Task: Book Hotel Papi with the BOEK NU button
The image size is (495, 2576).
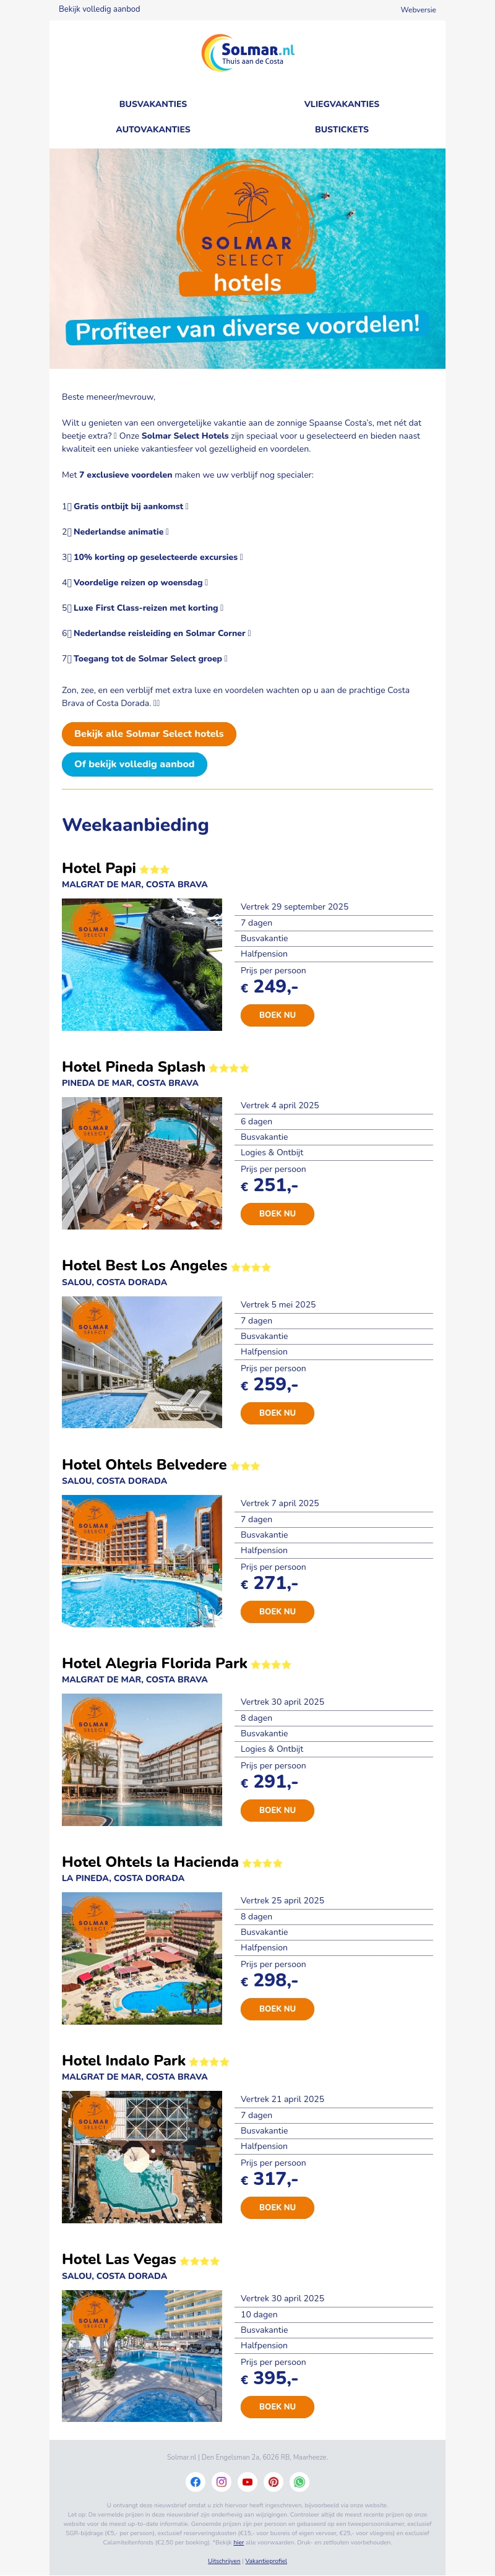Action: pyautogui.click(x=277, y=1014)
